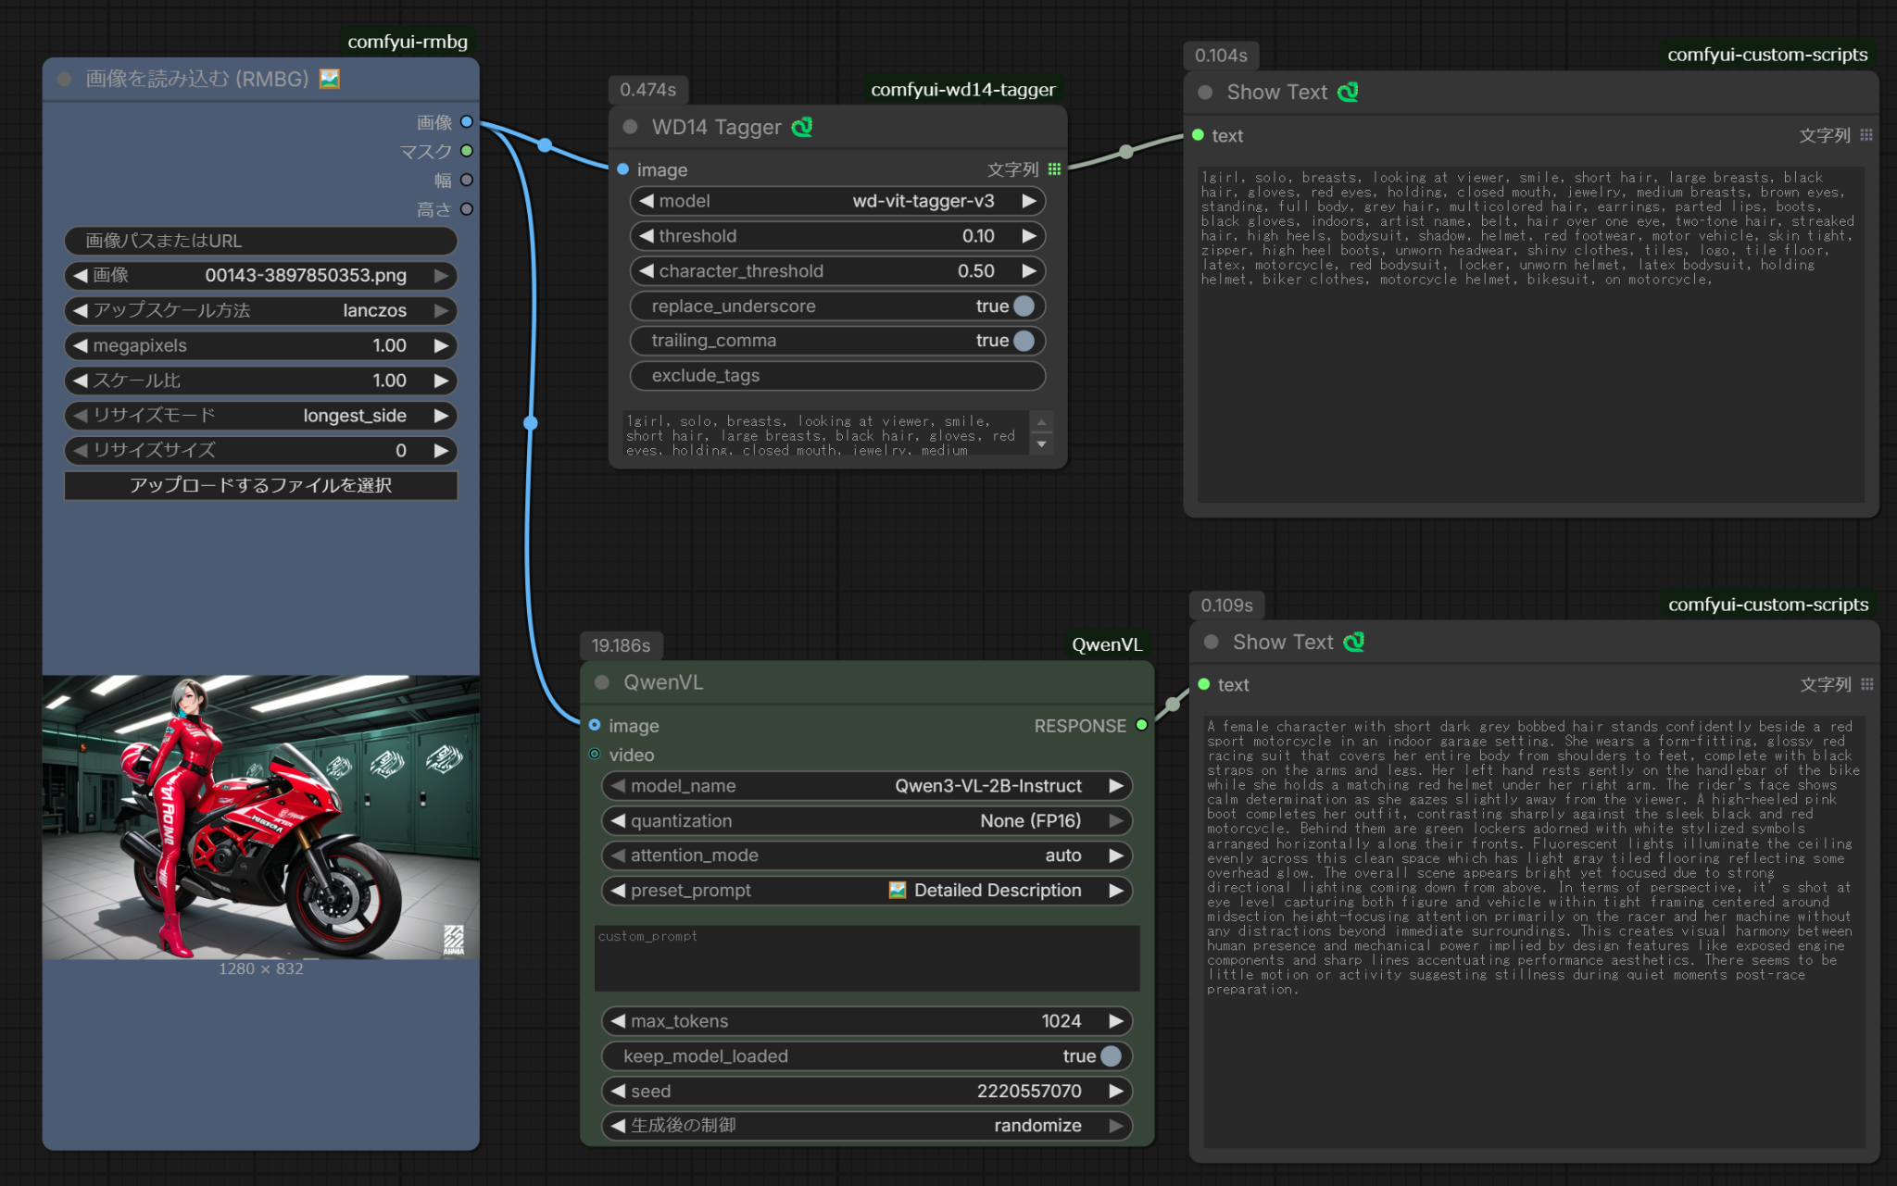Click the custom_prompt text field
Screen dimensions: 1897x1186
tap(866, 958)
